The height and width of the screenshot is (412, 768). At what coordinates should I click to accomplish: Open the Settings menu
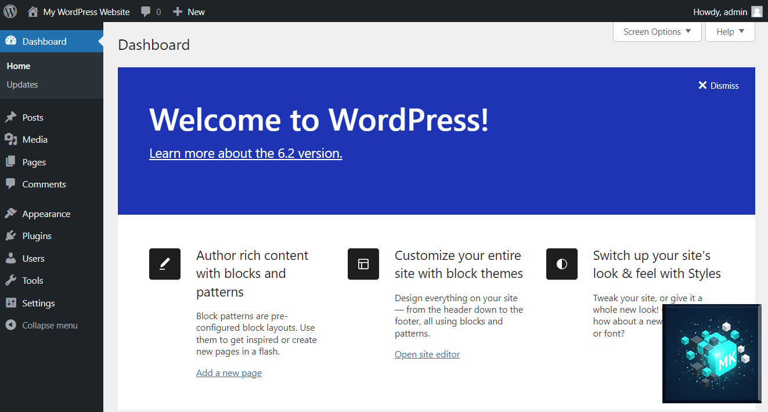[x=52, y=303]
